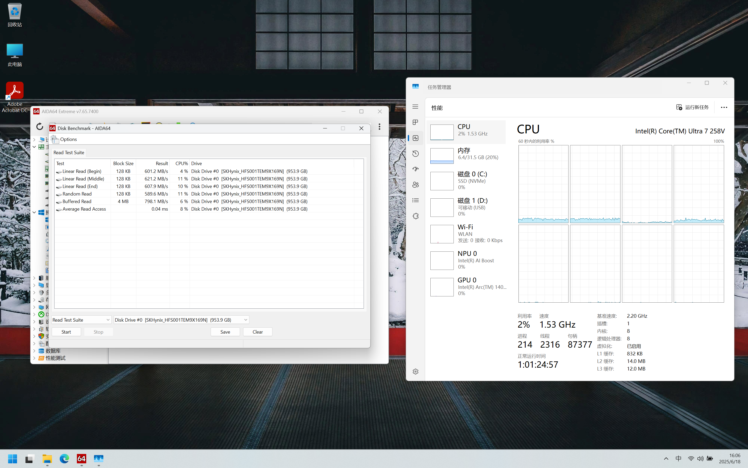Open the Disk Drive #0 selection dropdown
The image size is (748, 468).
click(x=181, y=320)
